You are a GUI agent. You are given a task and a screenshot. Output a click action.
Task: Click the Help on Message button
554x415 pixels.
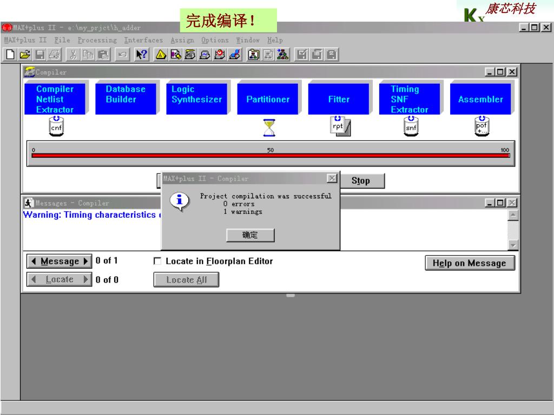coord(470,263)
